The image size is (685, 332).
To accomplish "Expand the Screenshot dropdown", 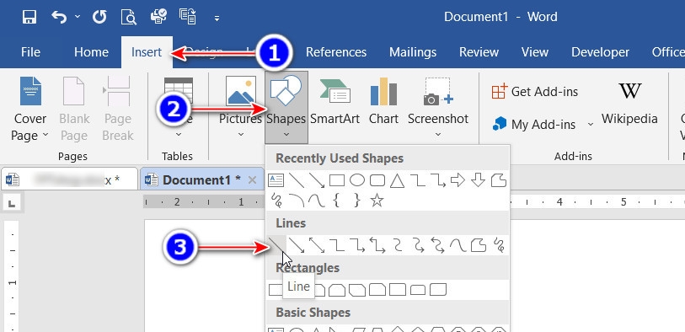I will coord(438,134).
